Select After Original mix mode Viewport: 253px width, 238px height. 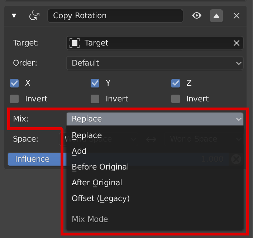pyautogui.click(x=155, y=183)
